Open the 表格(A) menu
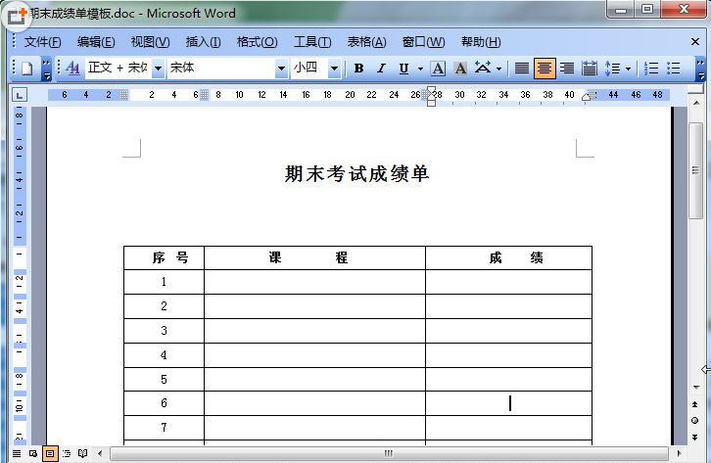This screenshot has width=711, height=463. [366, 42]
